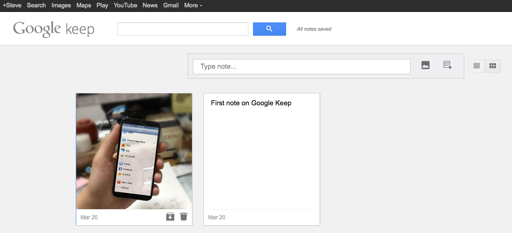Delete the photo note with trash icon
Image resolution: width=512 pixels, height=233 pixels.
click(184, 217)
